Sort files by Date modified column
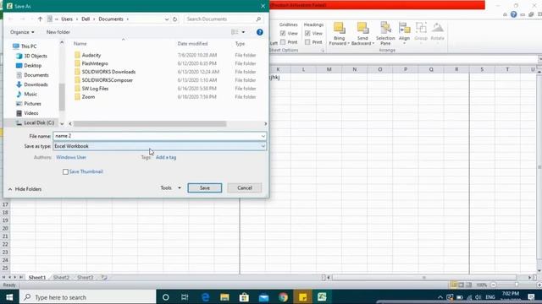542x304 pixels. tap(192, 44)
